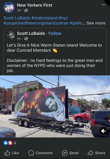Tap the Comment speech bubble icon
110x159 pixels.
coord(31,153)
